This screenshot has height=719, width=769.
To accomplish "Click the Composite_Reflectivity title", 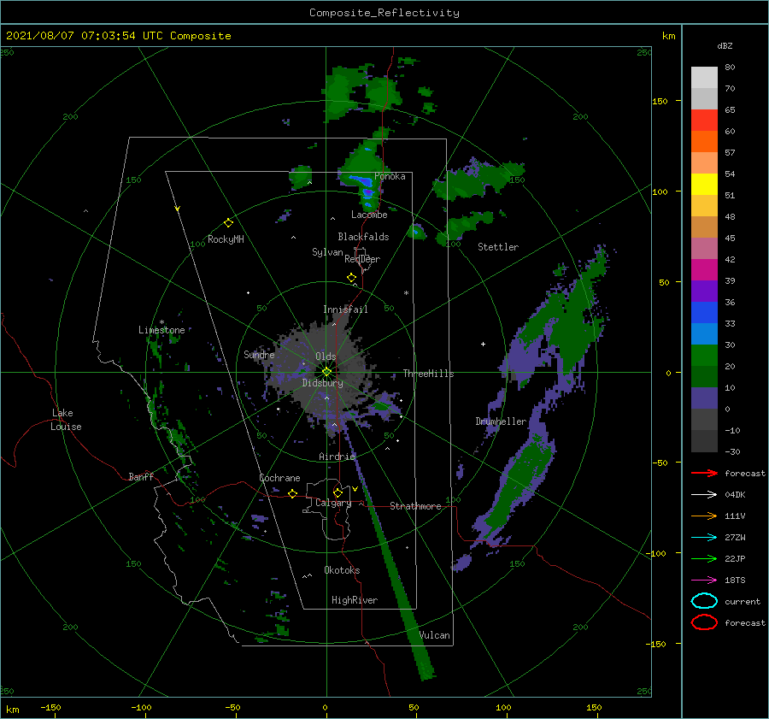I will (x=384, y=13).
